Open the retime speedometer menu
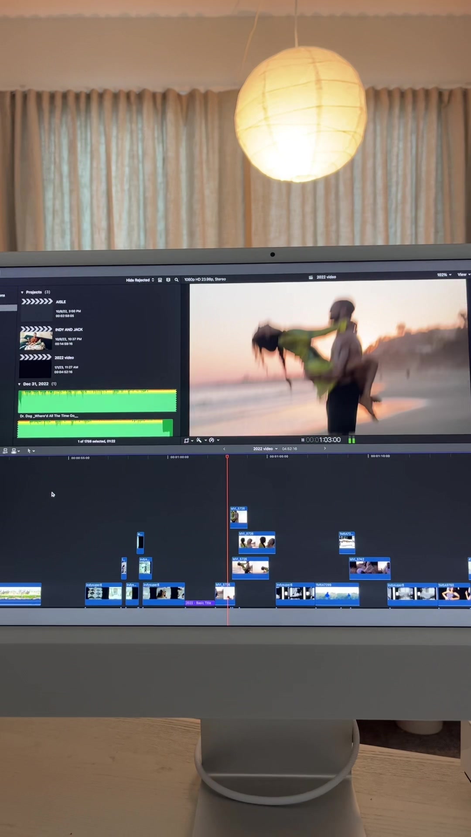This screenshot has height=837, width=471. coord(213,440)
